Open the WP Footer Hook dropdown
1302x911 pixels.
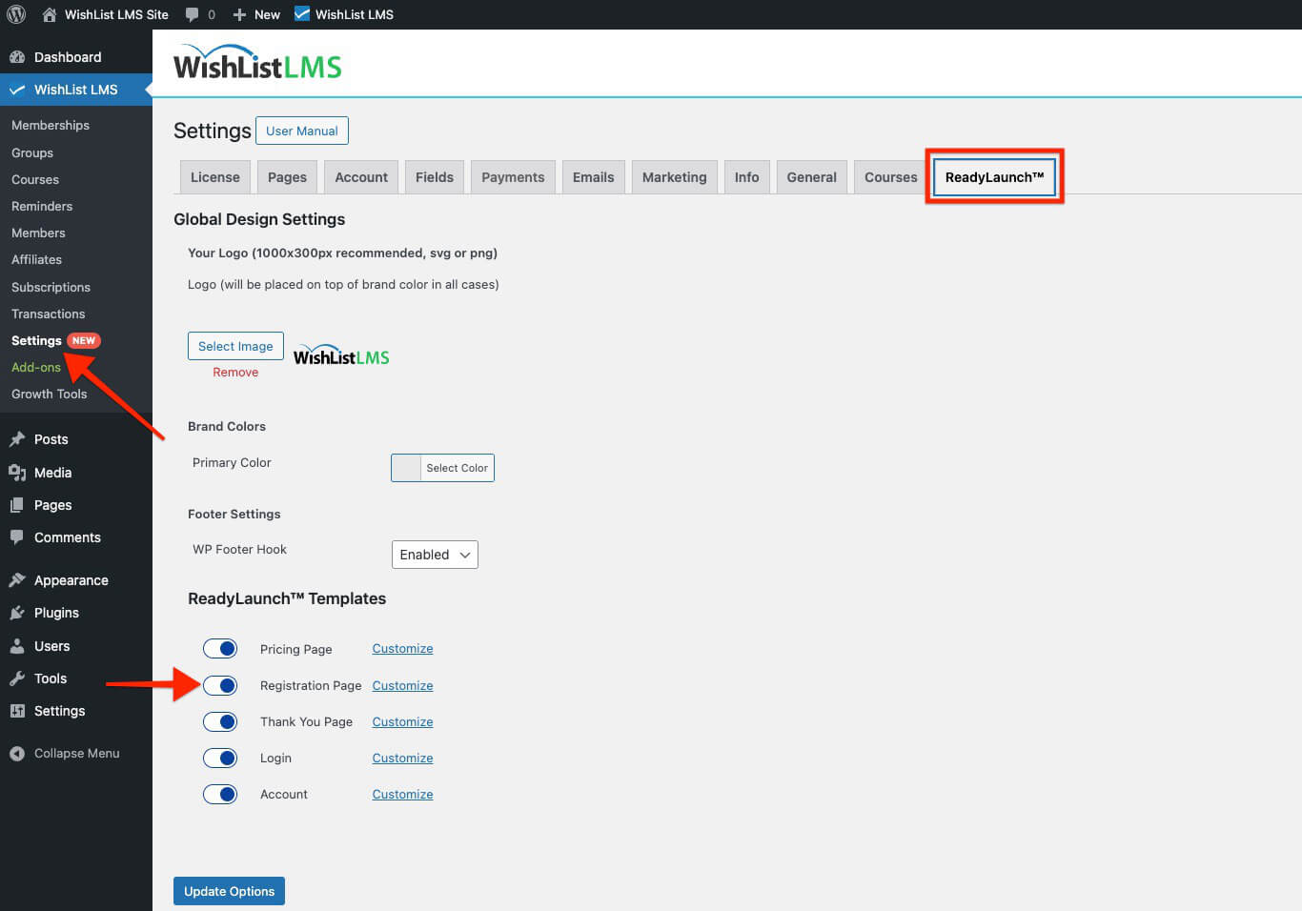tap(435, 554)
